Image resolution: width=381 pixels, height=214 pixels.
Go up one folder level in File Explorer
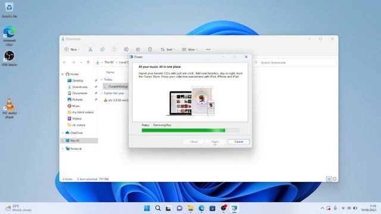coord(88,62)
